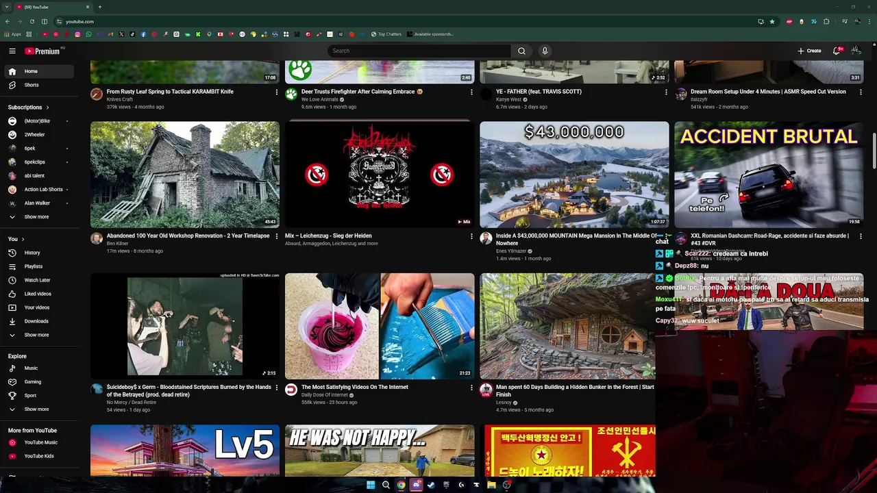The height and width of the screenshot is (493, 877).
Task: Open the browser tab search dropdown
Action: click(7, 7)
